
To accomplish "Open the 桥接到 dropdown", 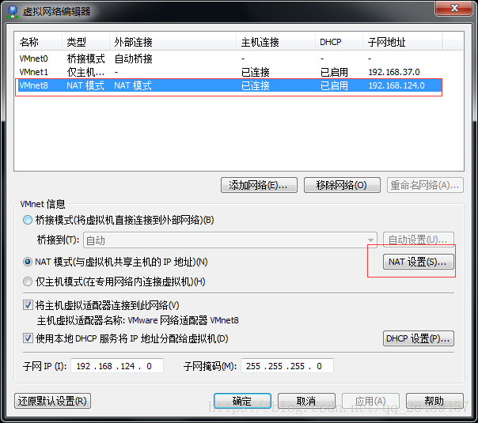I will pos(230,240).
